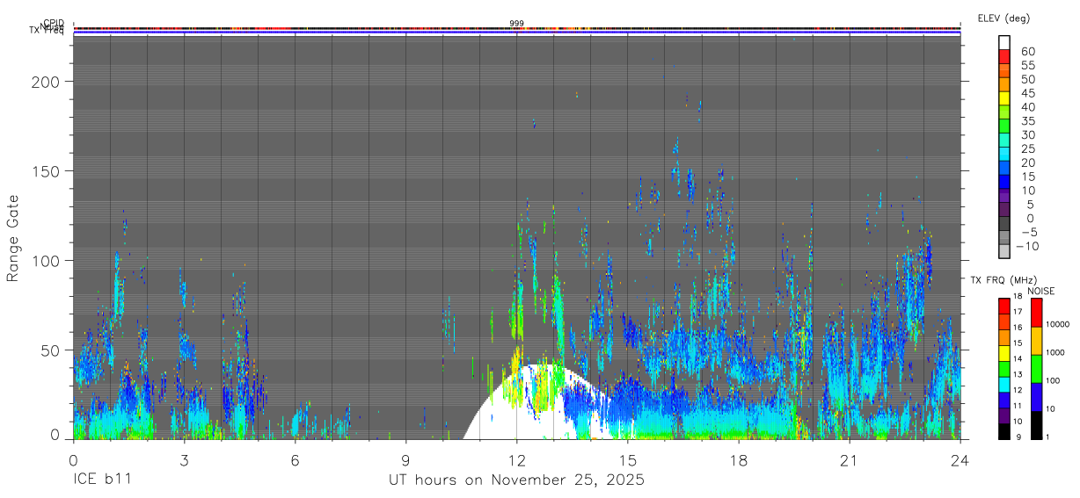Click the '12' UT hour axis tick label
1080x498 pixels.
[517, 459]
